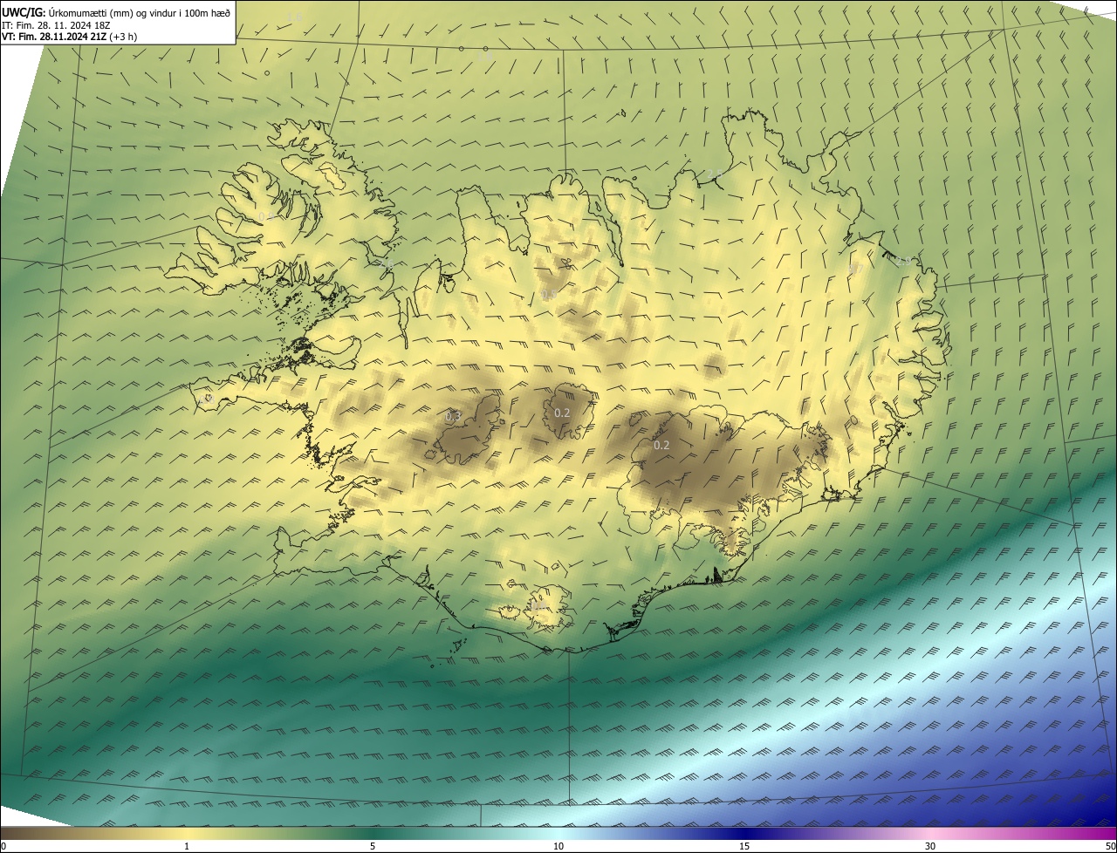
Task: Click the "0.2" label on the large southeastern glacier
Action: (661, 446)
